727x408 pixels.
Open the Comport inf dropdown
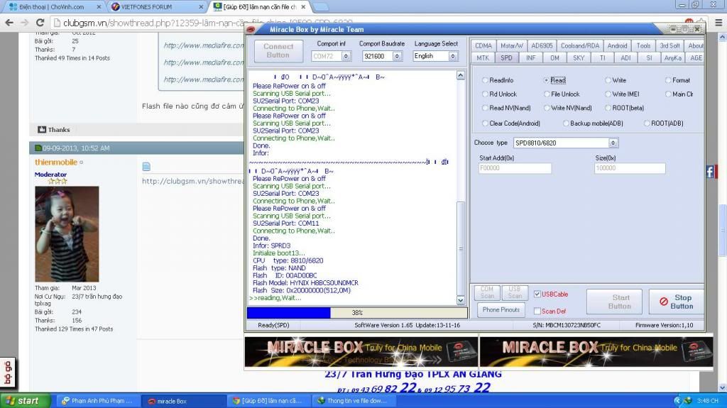(x=346, y=56)
